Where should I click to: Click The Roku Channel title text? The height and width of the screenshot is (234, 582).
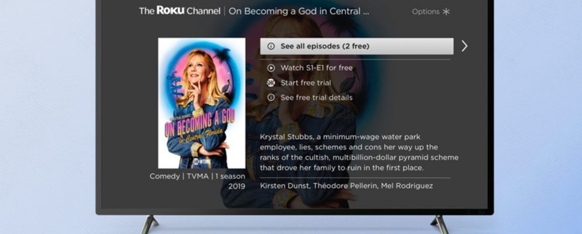click(180, 11)
